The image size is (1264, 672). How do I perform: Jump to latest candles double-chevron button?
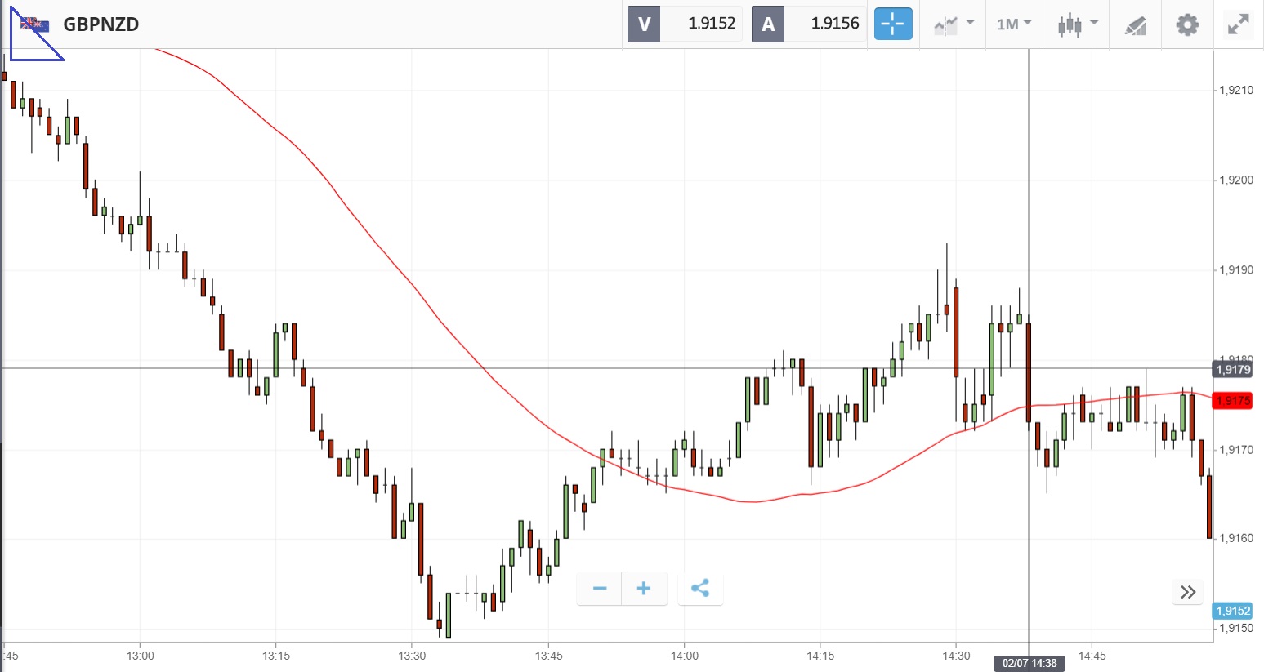[x=1188, y=592]
